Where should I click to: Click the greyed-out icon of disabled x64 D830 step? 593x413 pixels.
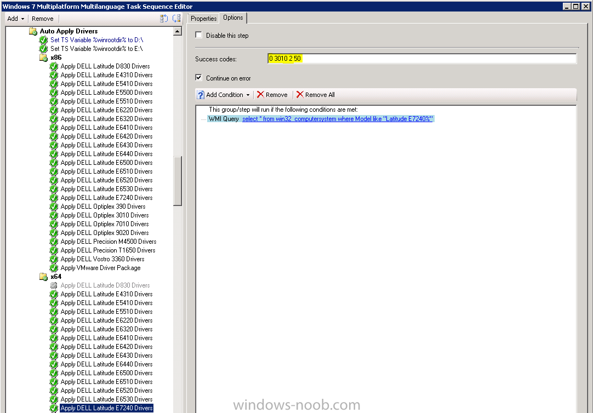pos(54,285)
